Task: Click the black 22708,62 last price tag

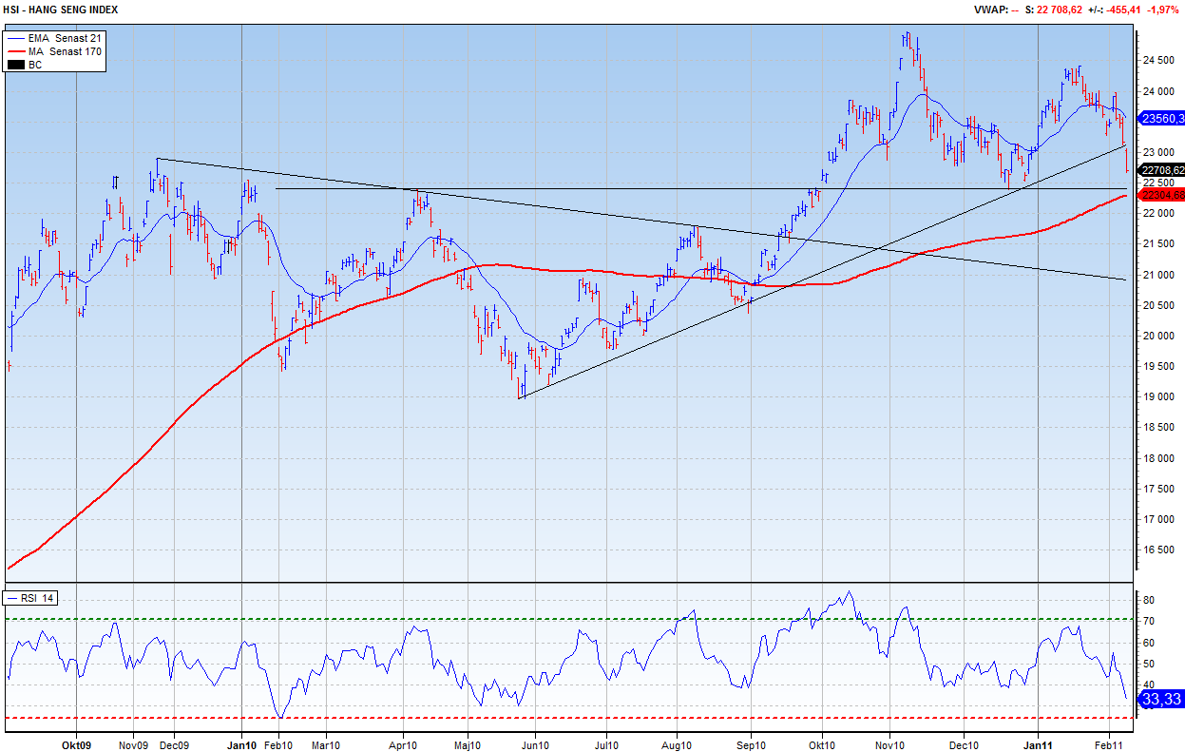Action: [1162, 170]
